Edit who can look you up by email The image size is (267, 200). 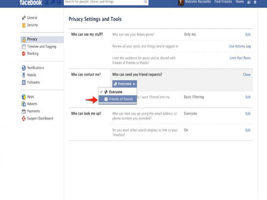(x=248, y=113)
